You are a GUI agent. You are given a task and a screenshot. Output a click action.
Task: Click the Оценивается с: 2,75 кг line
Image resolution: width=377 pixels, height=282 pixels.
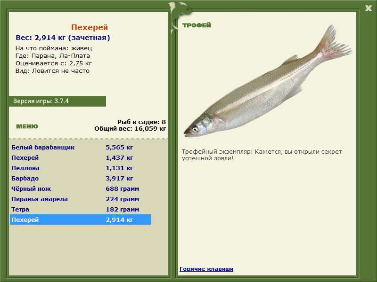tap(54, 63)
